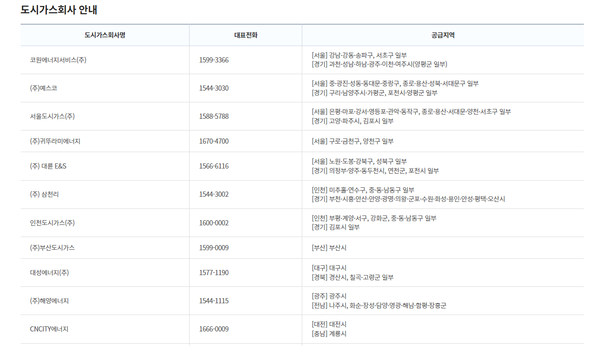590x346 pixels.
Task: Click [광주] 광주시 supply area line
Action: click(329, 296)
